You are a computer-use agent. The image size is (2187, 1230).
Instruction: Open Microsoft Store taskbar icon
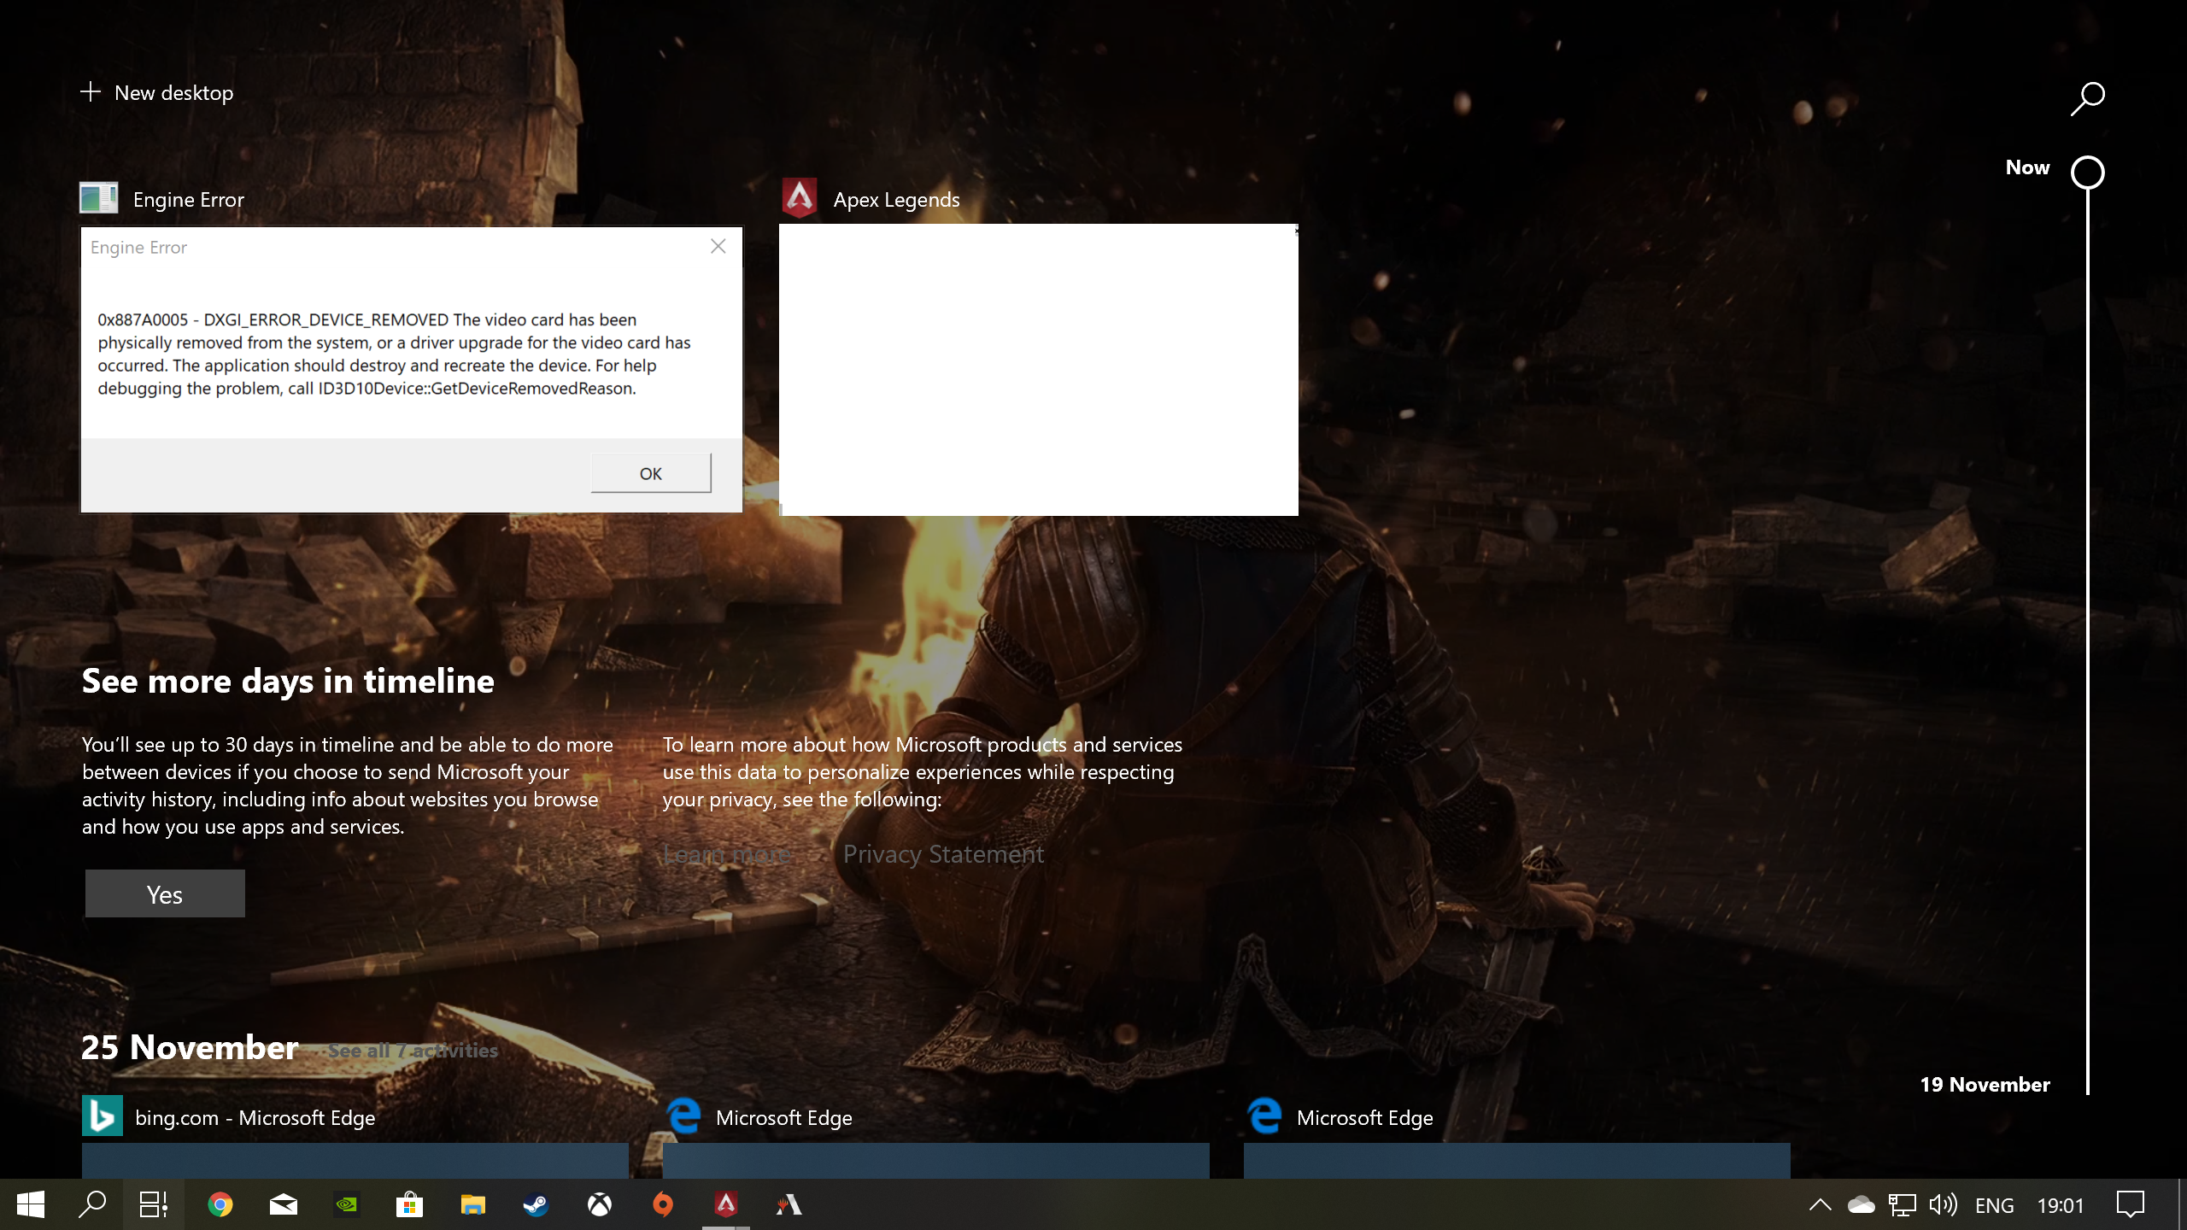(410, 1204)
